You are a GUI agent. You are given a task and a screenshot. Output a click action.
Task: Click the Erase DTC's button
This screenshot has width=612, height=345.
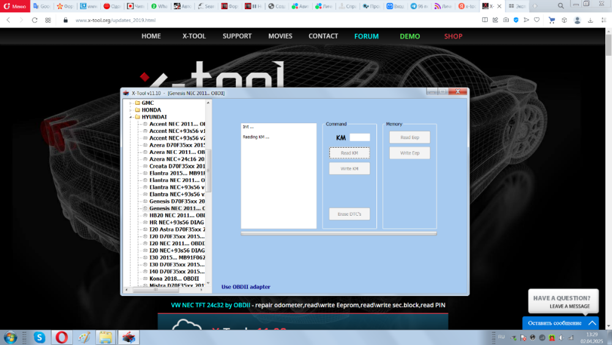click(x=349, y=214)
